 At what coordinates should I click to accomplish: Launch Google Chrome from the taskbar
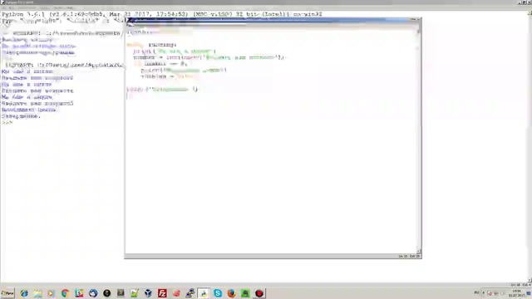click(65, 293)
